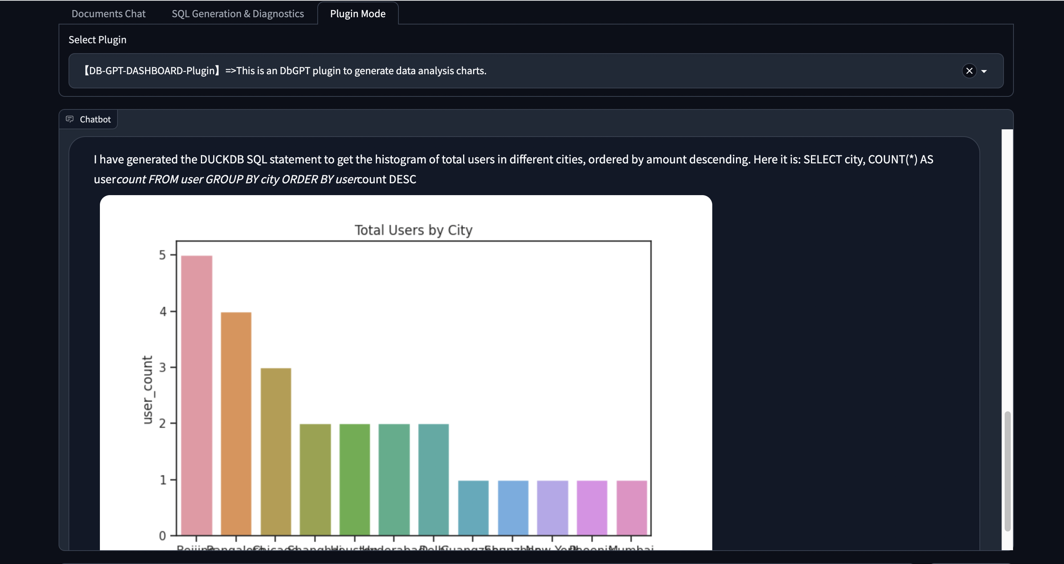Image resolution: width=1064 pixels, height=564 pixels.
Task: Click the Select Plugin label
Action: tap(98, 40)
